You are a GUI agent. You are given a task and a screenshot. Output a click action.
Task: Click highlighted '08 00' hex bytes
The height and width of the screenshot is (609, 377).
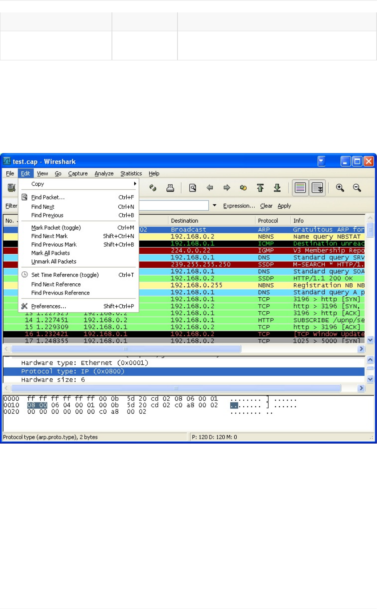coord(37,405)
